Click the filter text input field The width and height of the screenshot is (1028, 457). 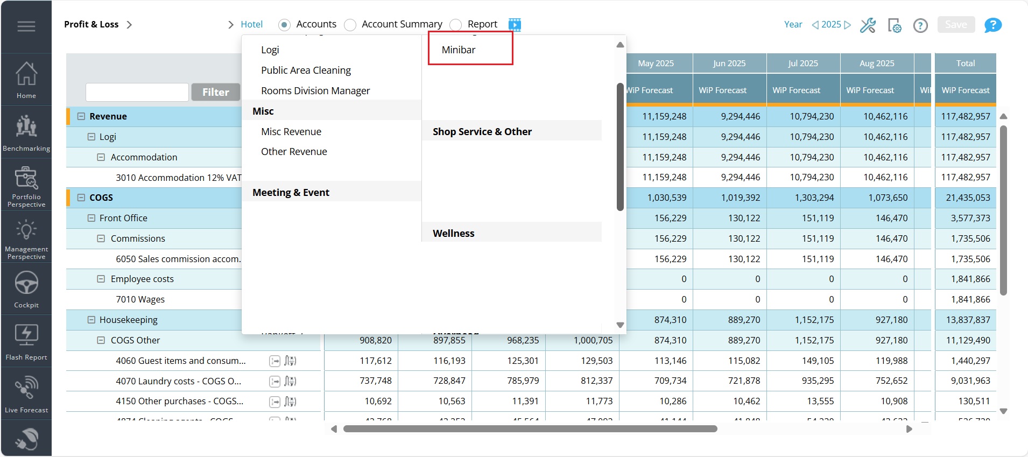(x=137, y=92)
